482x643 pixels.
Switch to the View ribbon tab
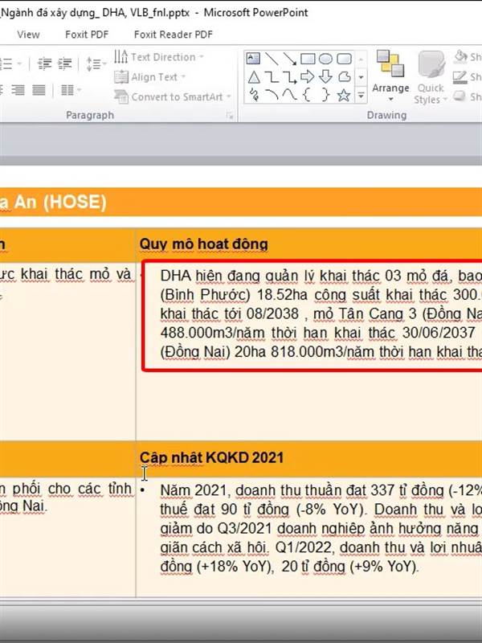point(28,35)
